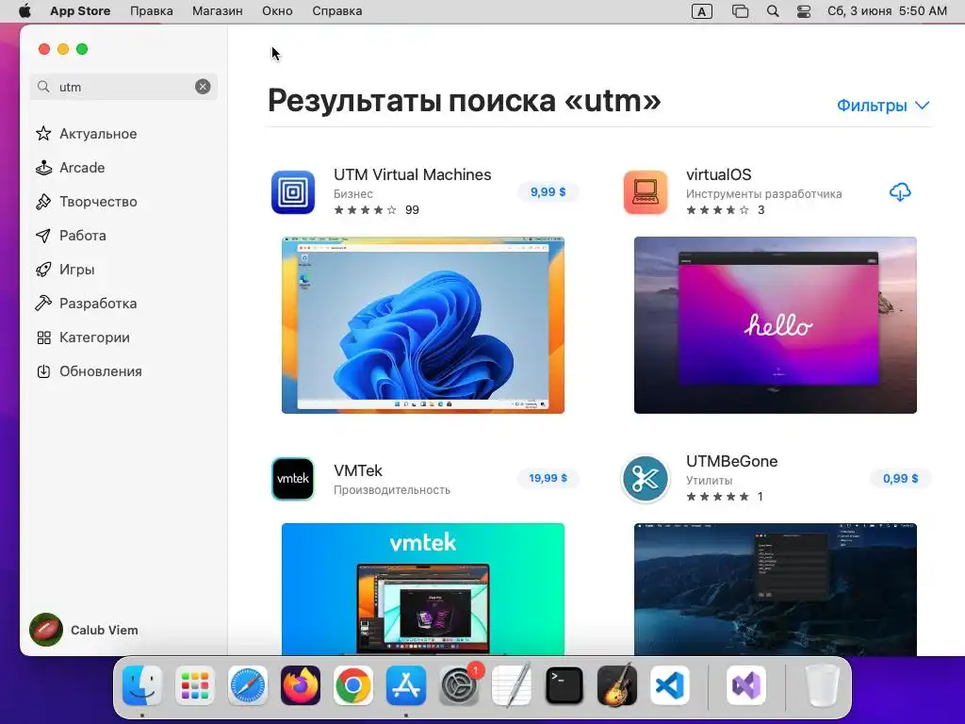Click the Производительность category label

pos(392,490)
